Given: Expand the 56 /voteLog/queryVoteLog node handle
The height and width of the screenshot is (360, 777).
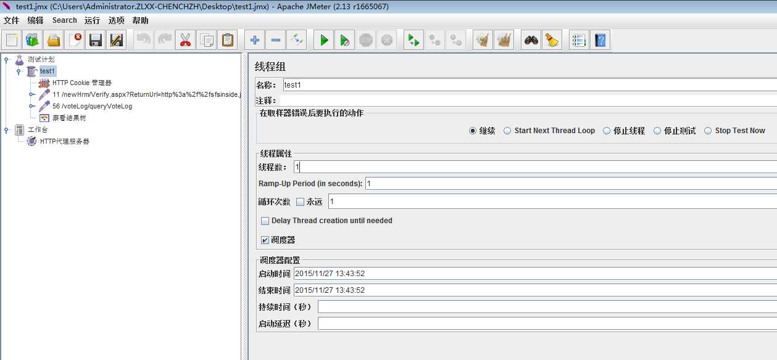Looking at the screenshot, I should tap(31, 106).
